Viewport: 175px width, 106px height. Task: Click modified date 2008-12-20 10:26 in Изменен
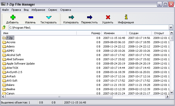[x=114, y=51]
